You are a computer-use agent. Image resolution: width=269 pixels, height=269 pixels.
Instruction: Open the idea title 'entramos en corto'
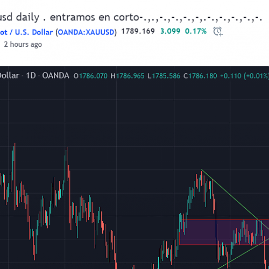click(x=95, y=17)
